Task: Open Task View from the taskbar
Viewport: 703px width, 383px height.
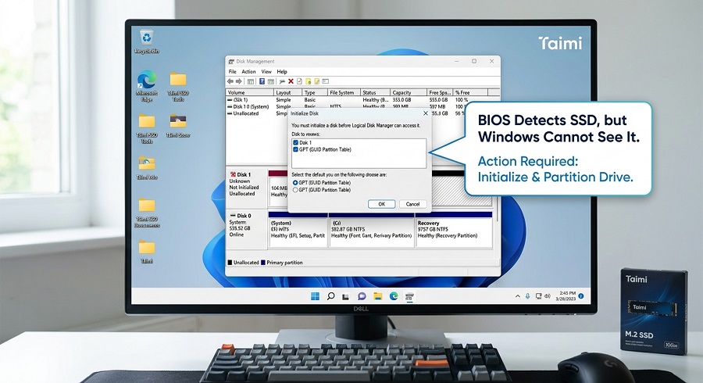Action: click(346, 296)
